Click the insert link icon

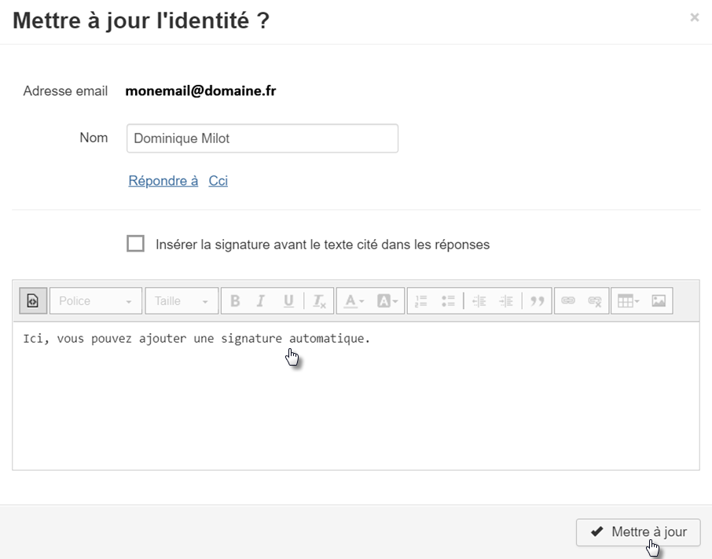568,301
